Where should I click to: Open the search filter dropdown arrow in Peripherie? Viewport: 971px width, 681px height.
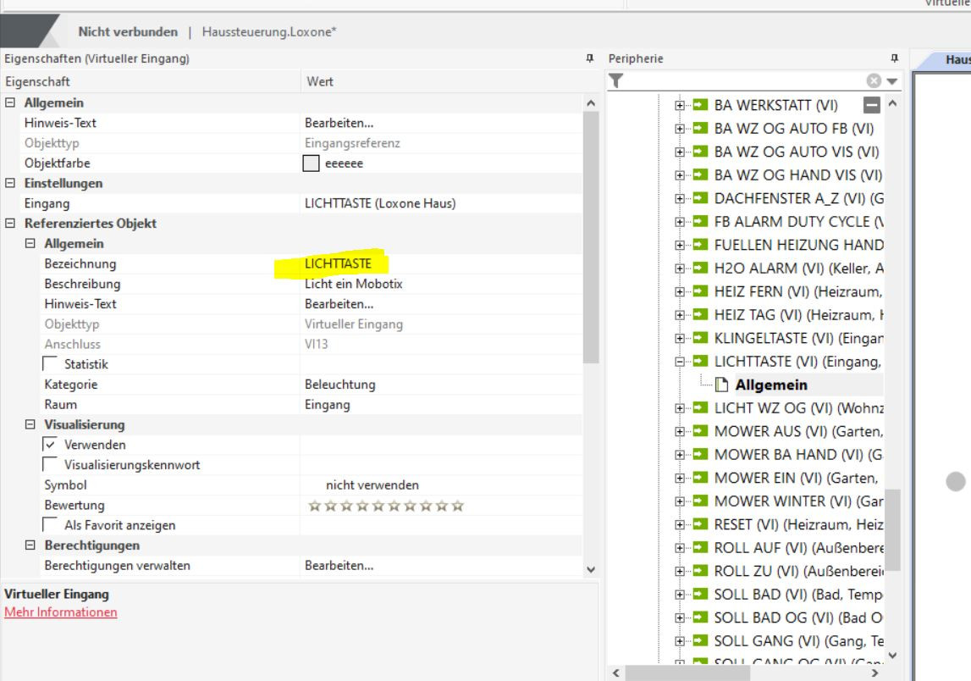[890, 81]
